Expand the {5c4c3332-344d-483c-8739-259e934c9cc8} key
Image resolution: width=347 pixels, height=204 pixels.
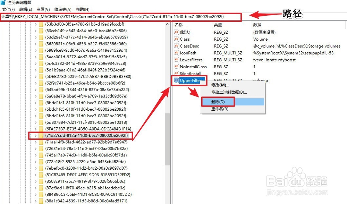pyautogui.click(x=36, y=63)
